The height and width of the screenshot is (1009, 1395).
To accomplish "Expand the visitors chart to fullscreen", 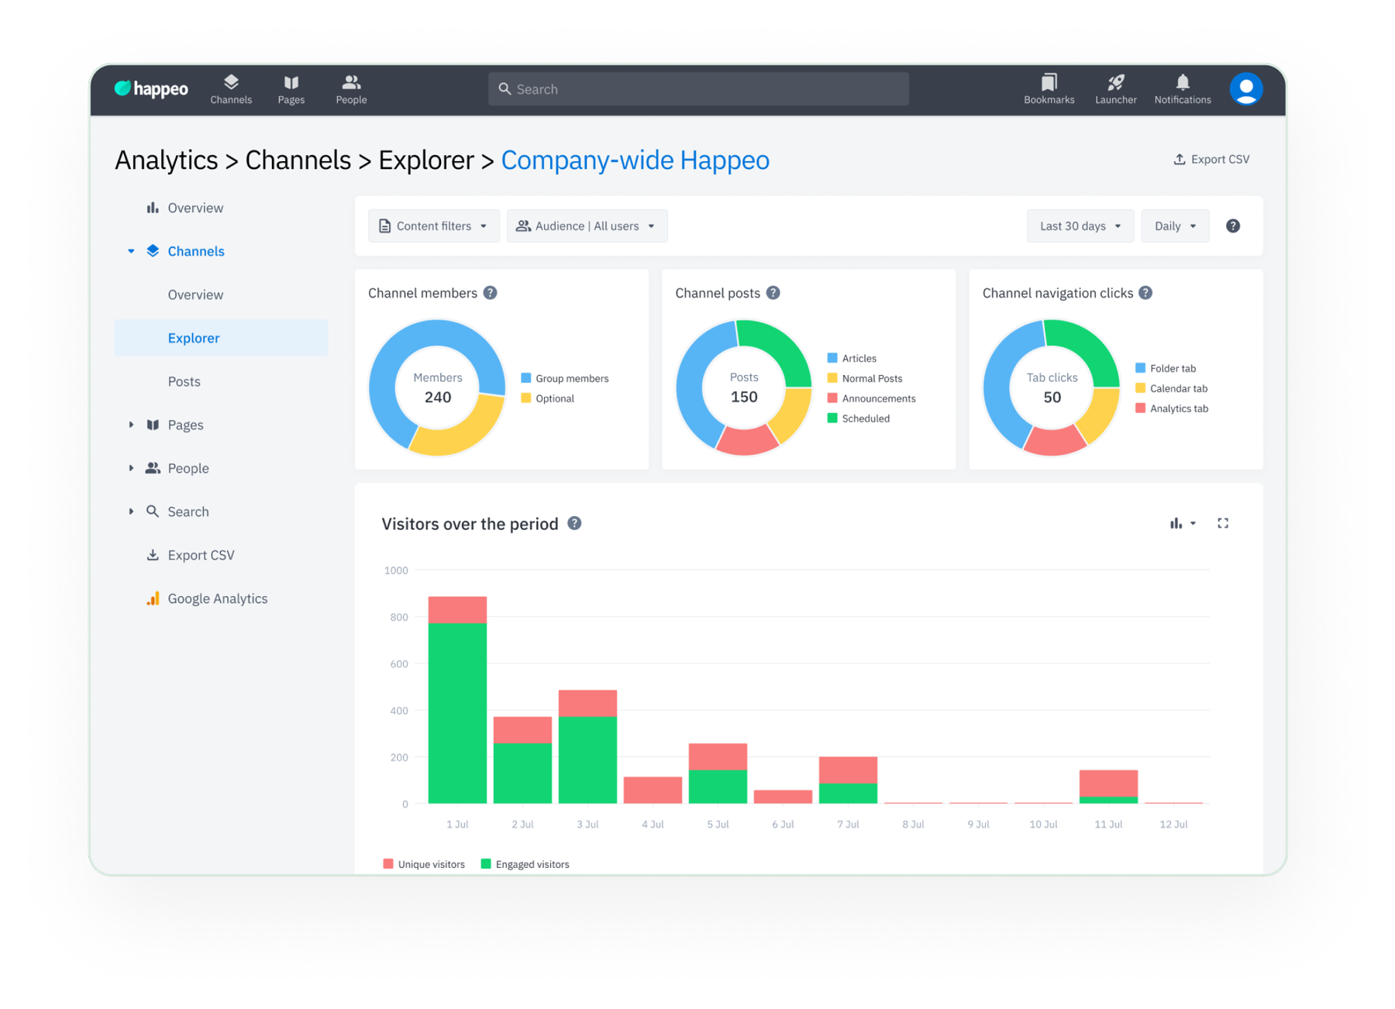I will [x=1223, y=523].
